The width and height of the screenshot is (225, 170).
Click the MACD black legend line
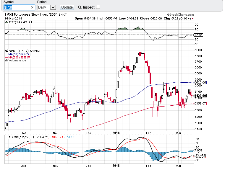point(7,137)
